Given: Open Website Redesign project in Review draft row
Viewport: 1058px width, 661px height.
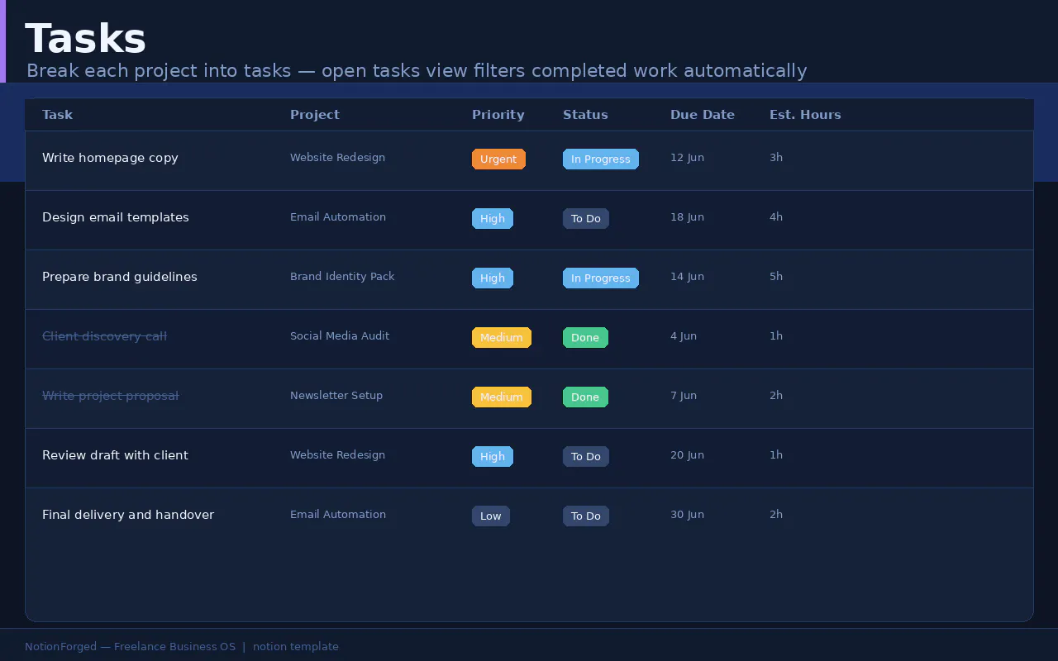Looking at the screenshot, I should coord(337,455).
